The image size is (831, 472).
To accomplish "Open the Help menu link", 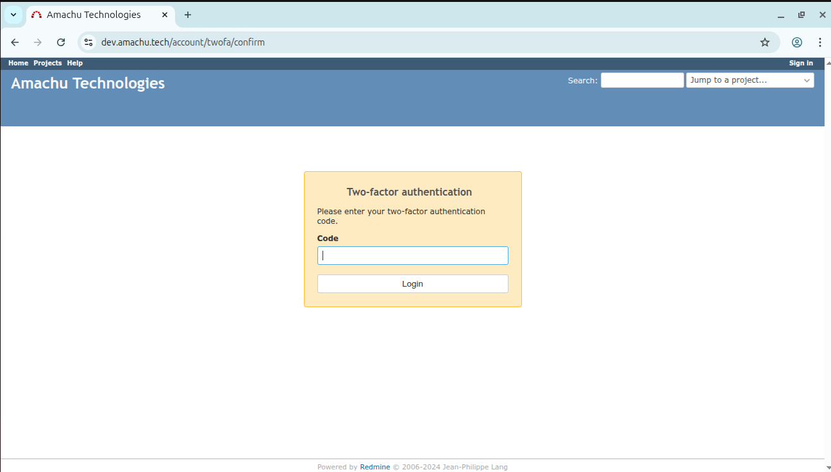I will 74,63.
